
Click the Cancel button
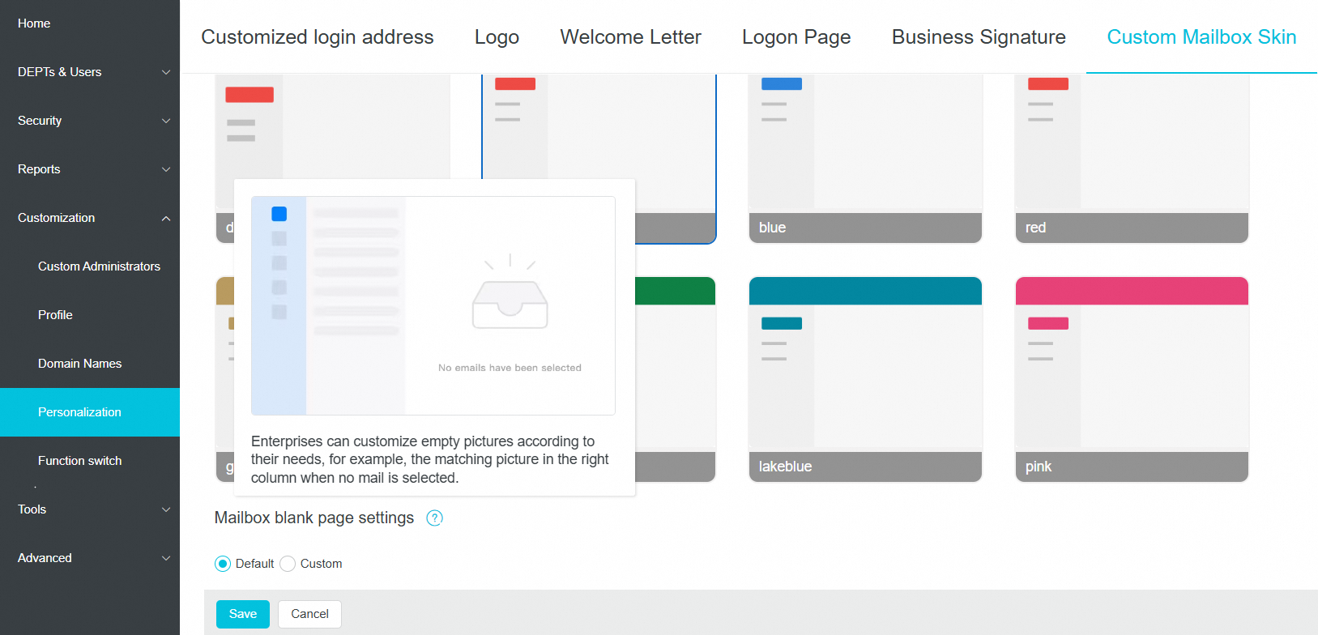[x=309, y=614]
